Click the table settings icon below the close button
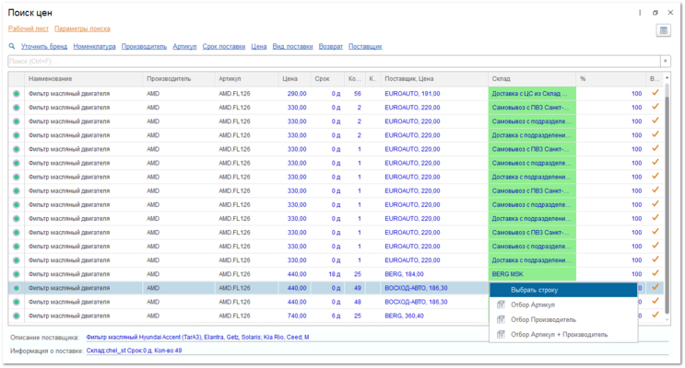 click(664, 30)
